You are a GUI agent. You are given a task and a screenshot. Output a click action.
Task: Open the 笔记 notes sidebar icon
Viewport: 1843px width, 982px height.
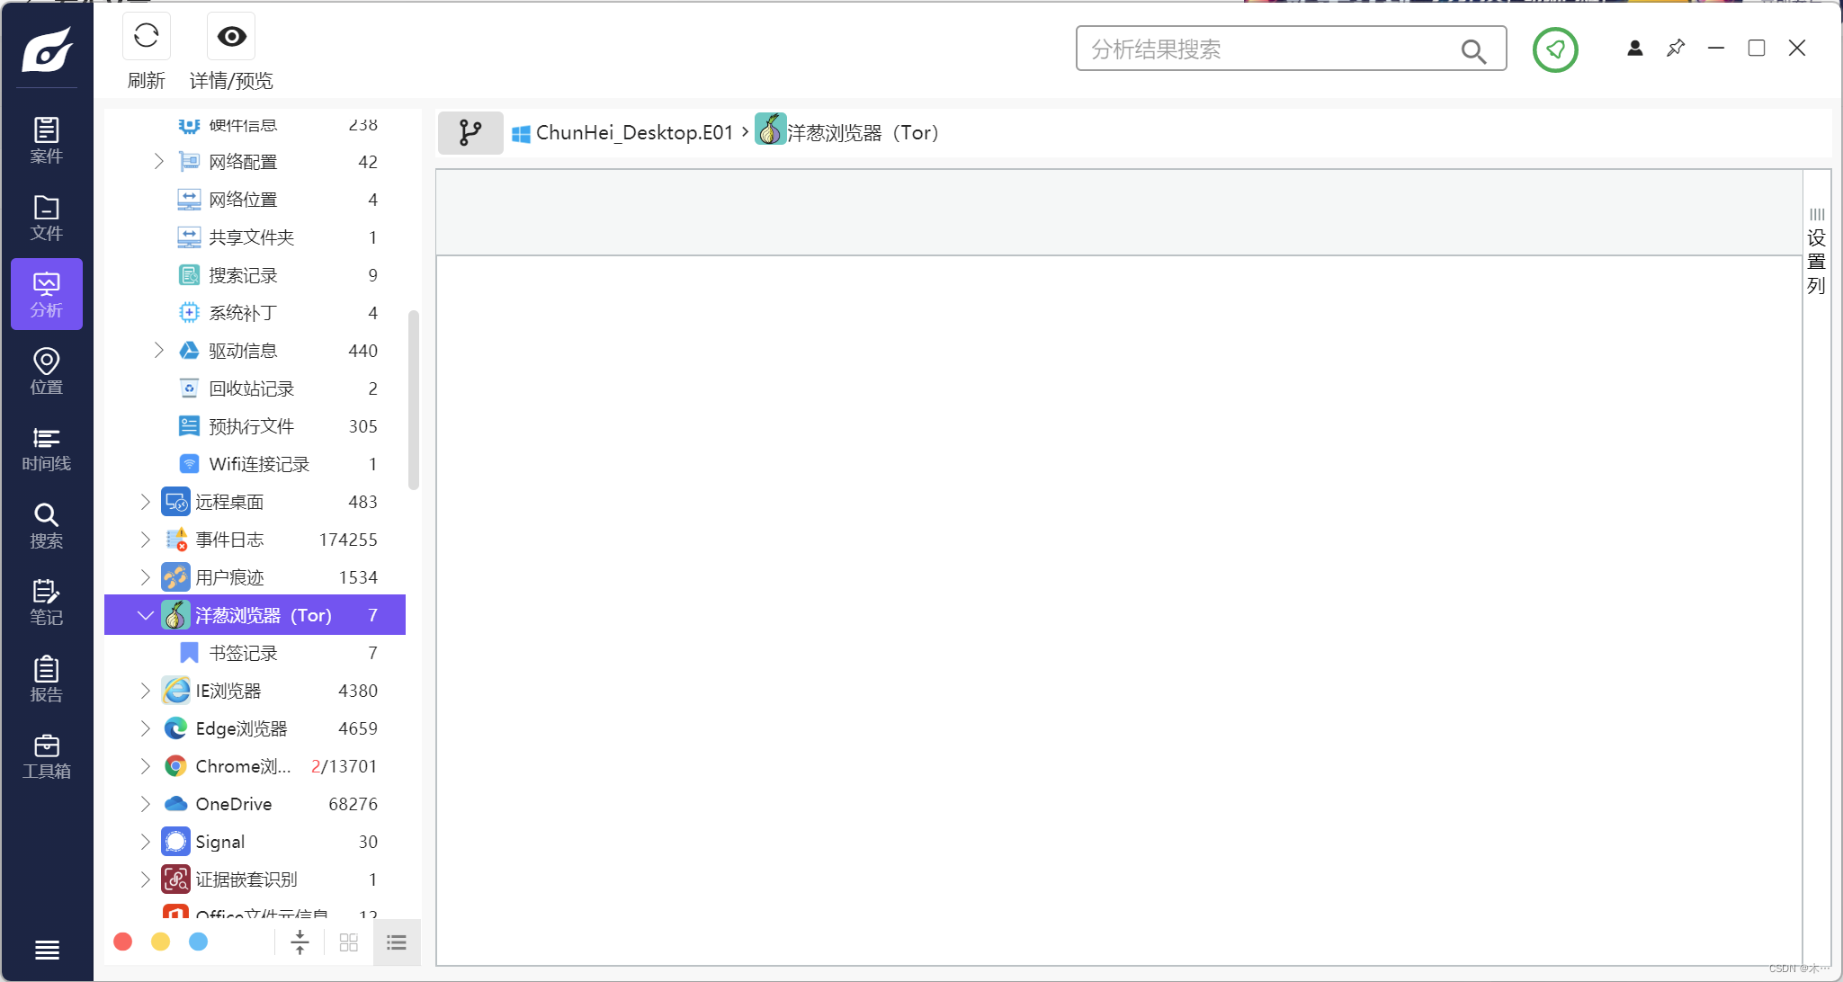click(46, 603)
